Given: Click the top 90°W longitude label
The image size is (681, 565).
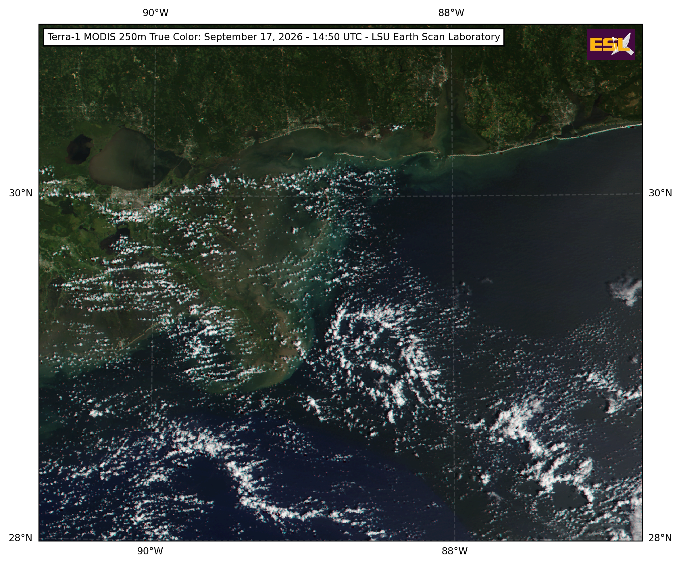Looking at the screenshot, I should coord(156,13).
